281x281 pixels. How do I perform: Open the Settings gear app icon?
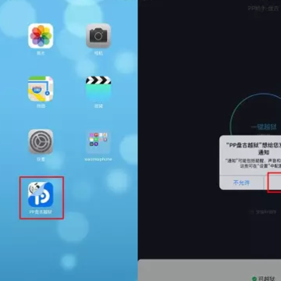41,141
